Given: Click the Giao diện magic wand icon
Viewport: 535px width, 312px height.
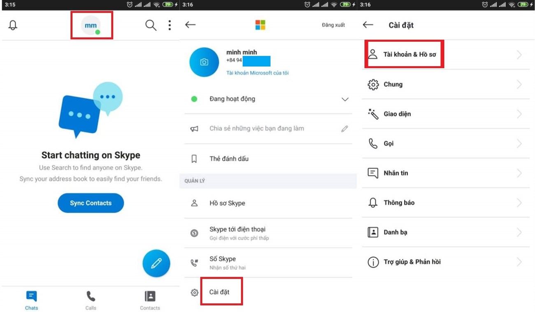Looking at the screenshot, I should 373,114.
